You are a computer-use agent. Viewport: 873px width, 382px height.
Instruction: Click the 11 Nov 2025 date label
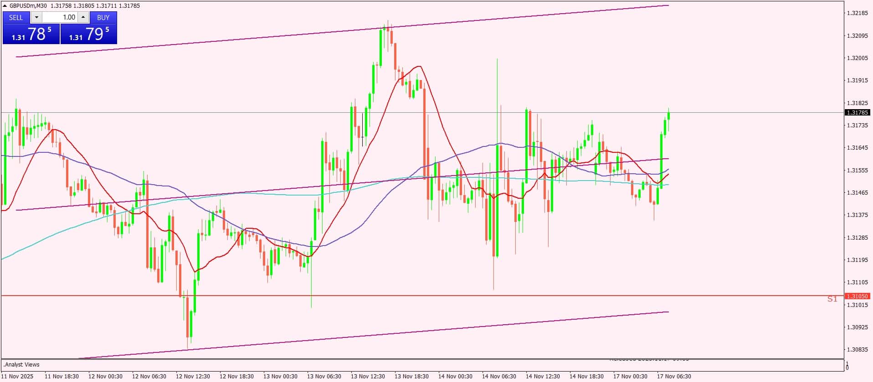[18, 377]
